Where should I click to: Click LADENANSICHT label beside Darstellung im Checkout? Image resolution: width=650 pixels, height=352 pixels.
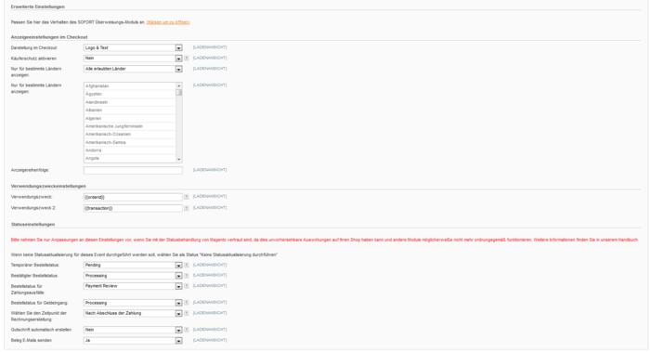tap(210, 47)
